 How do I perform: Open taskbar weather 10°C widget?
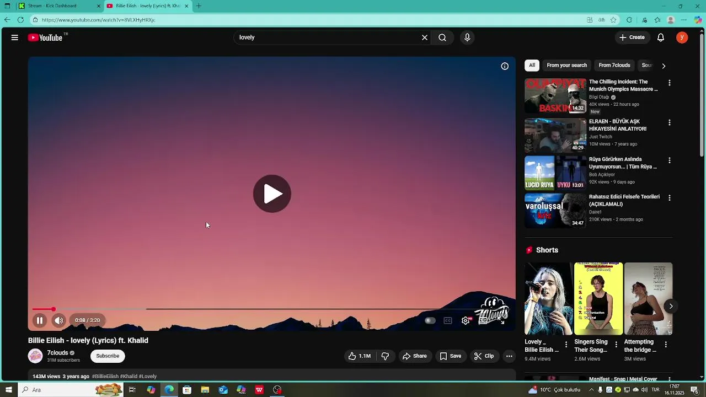(x=554, y=390)
